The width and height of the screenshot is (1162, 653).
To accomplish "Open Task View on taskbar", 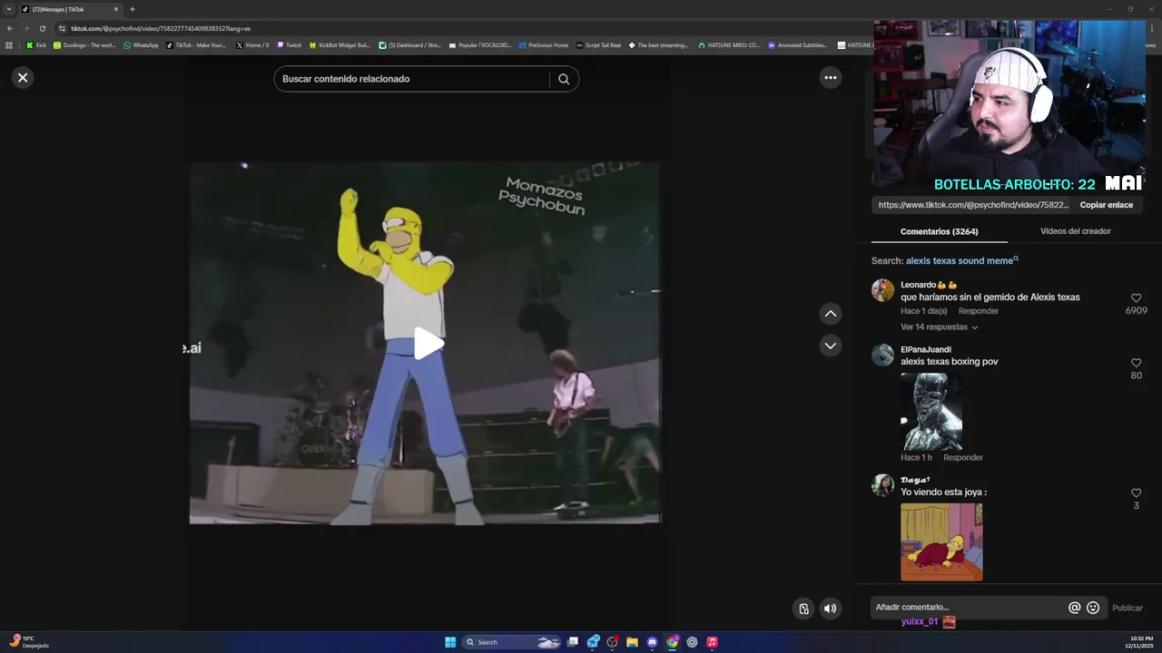I will point(573,642).
